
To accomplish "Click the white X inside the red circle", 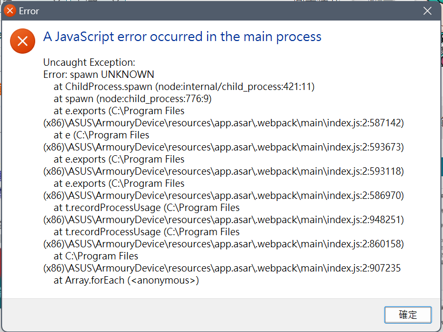I will (23, 41).
